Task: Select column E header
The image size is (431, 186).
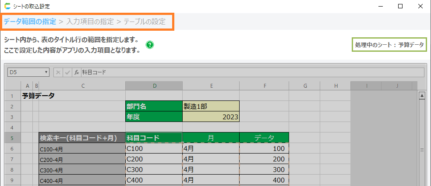Action: 211,86
